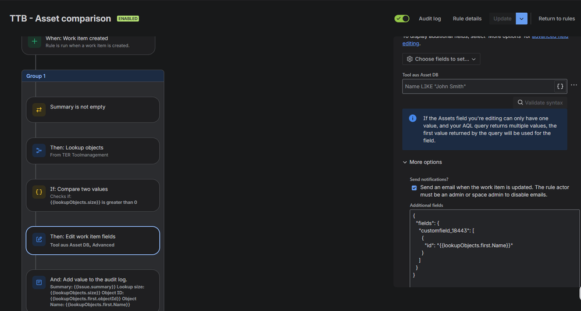Click the green plus trigger icon
The height and width of the screenshot is (311, 581).
[x=34, y=41]
